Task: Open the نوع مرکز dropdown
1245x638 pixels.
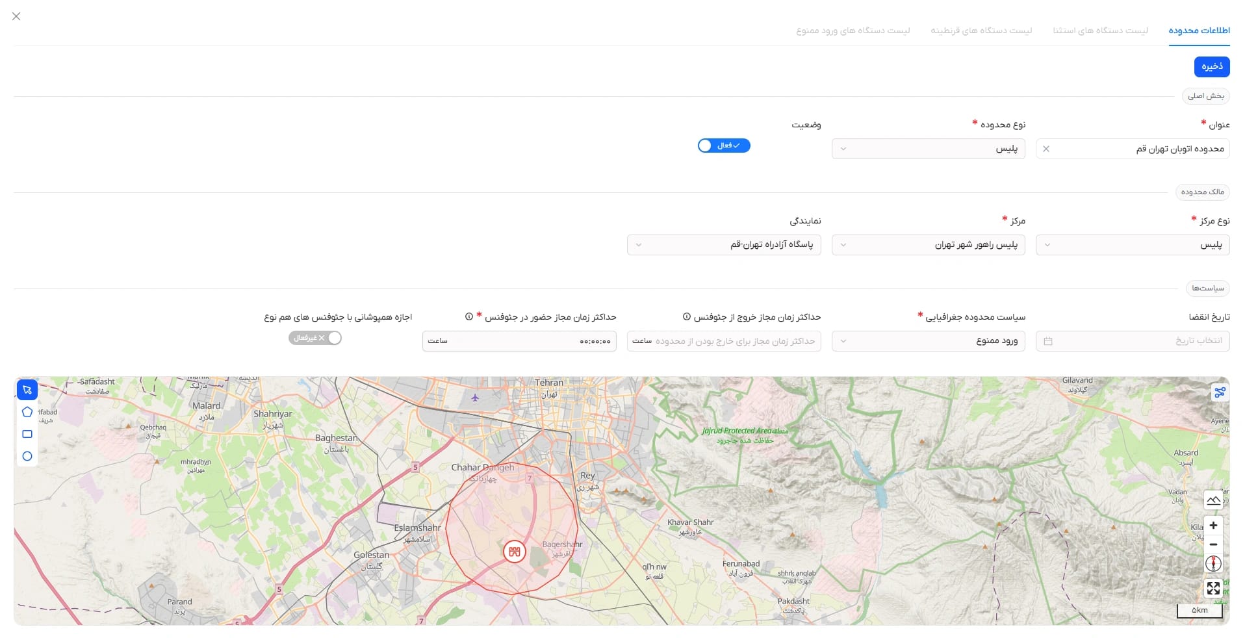Action: click(1133, 245)
